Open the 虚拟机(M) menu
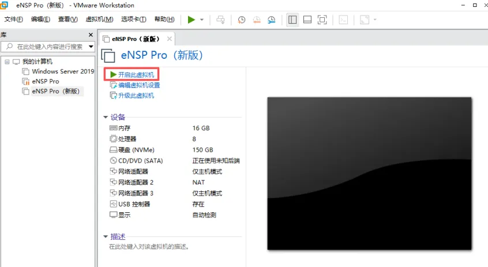Screen dimensions: 488x267 99,19
